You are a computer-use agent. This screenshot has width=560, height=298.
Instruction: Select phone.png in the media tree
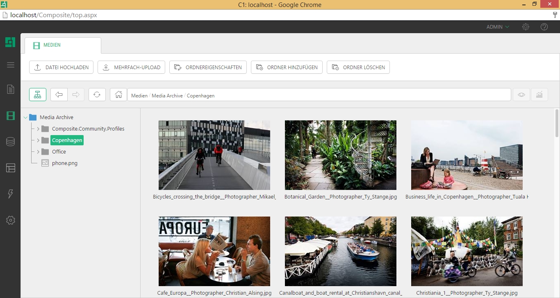tap(64, 163)
